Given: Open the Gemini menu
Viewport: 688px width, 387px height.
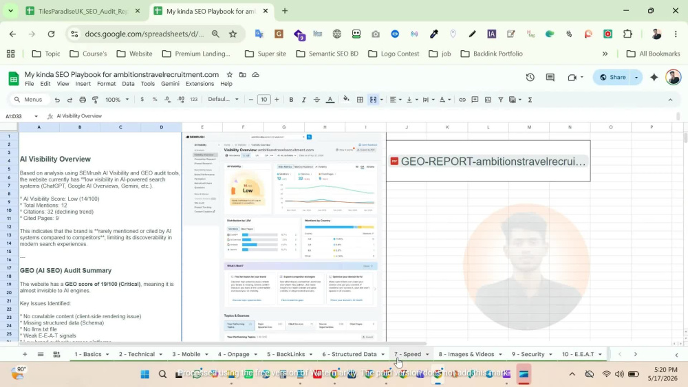Looking at the screenshot, I should (170, 84).
